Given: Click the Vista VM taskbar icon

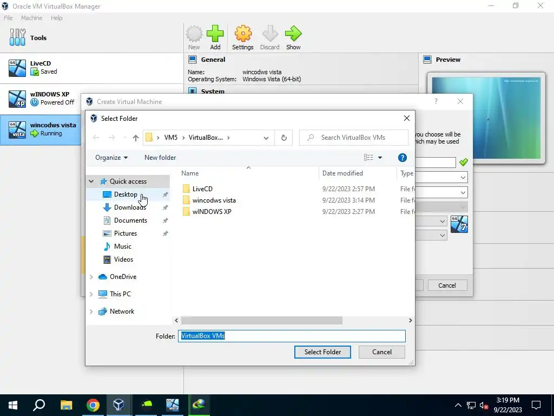Looking at the screenshot, I should 173,405.
